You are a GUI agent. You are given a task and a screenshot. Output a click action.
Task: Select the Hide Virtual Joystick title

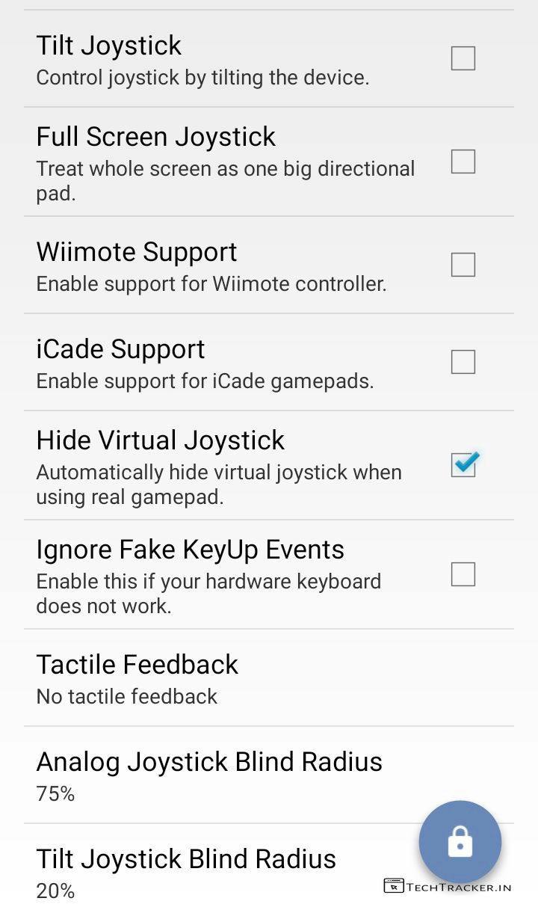coord(161,440)
